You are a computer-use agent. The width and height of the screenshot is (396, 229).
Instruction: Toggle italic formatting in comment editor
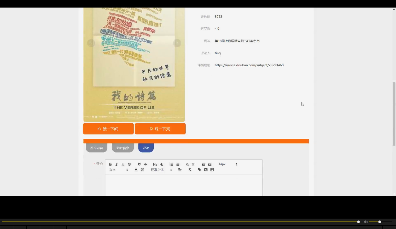117,164
